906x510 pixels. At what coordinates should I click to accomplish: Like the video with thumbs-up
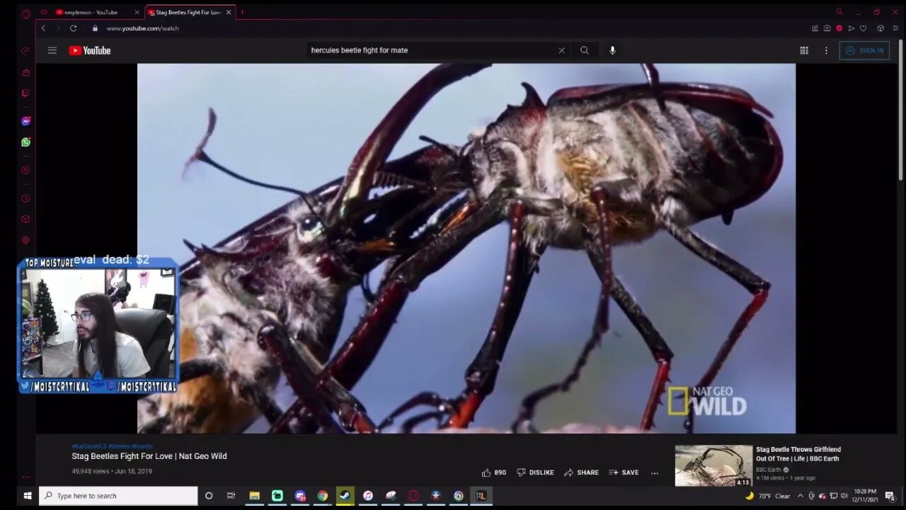coord(486,472)
